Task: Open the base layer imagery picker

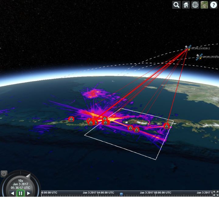Action: [x=204, y=5]
